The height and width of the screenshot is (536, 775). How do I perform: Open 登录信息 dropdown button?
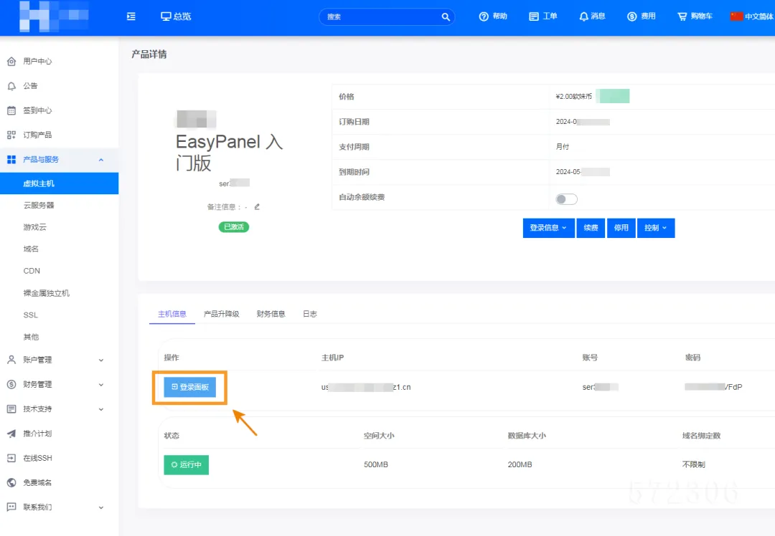coord(549,228)
